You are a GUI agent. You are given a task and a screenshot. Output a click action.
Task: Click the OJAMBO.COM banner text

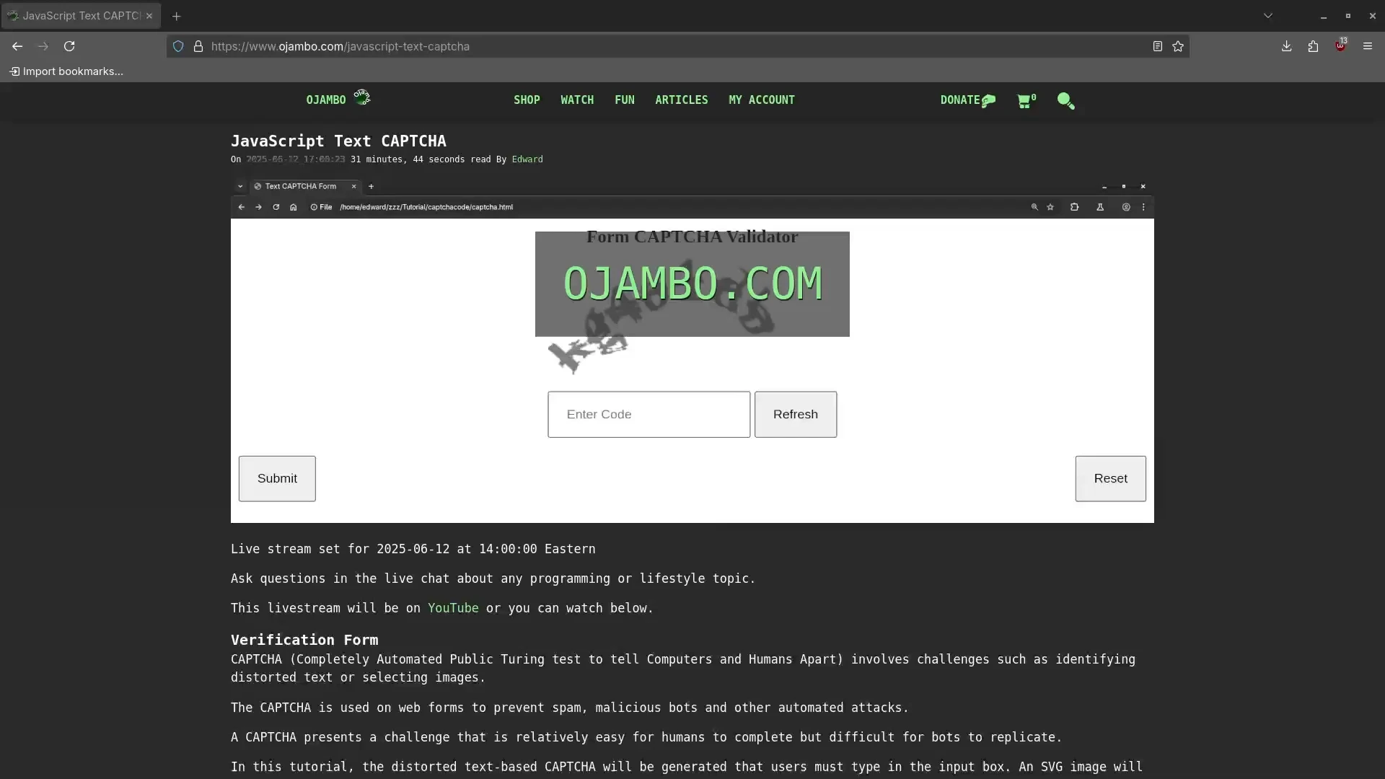point(692,283)
